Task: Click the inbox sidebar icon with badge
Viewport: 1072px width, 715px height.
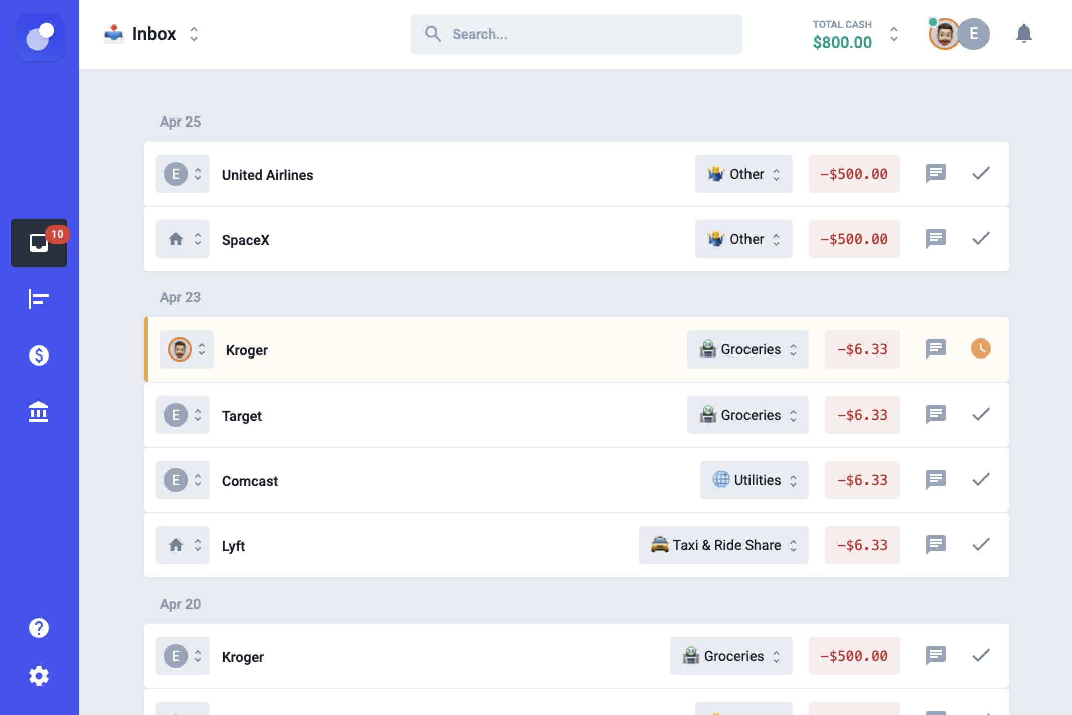Action: click(39, 243)
